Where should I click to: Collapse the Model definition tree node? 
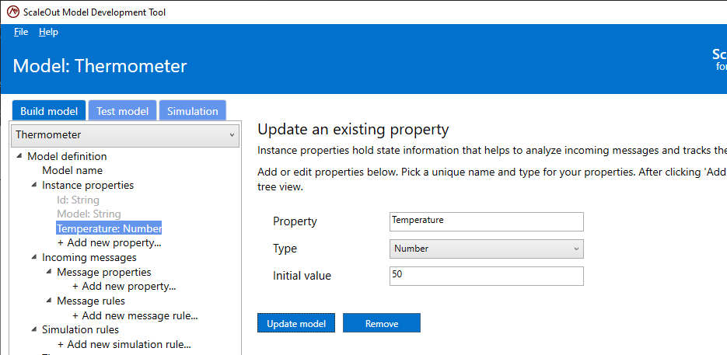click(19, 156)
